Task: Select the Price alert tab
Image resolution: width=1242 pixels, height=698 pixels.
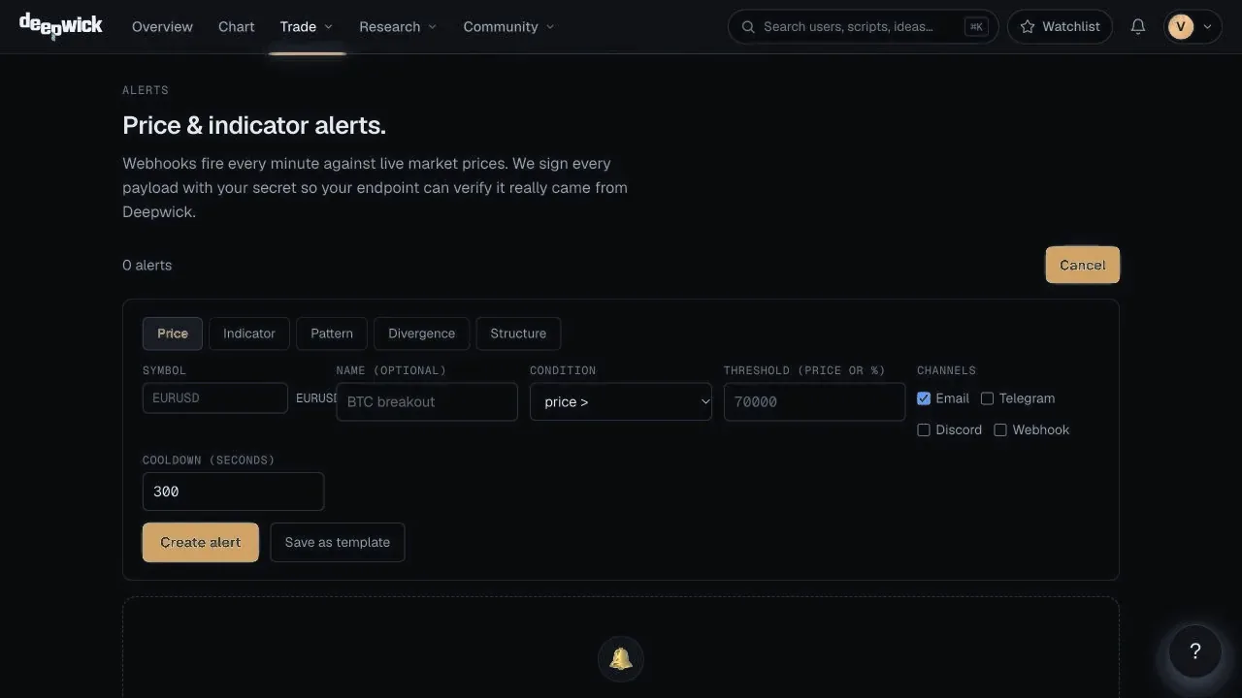Action: pyautogui.click(x=173, y=333)
